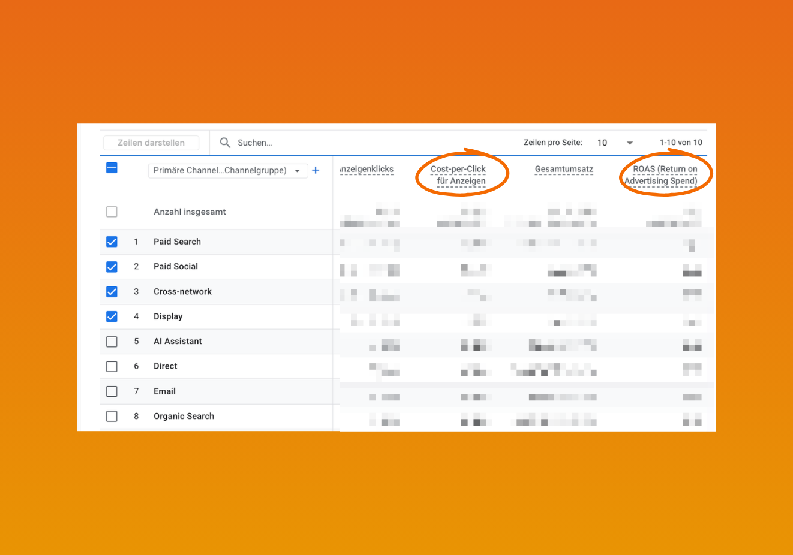Viewport: 793px width, 555px height.
Task: Sort by ROAS column header
Action: click(661, 175)
